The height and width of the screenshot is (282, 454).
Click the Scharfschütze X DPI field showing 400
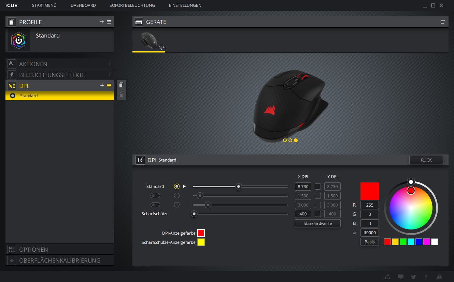[303, 214]
